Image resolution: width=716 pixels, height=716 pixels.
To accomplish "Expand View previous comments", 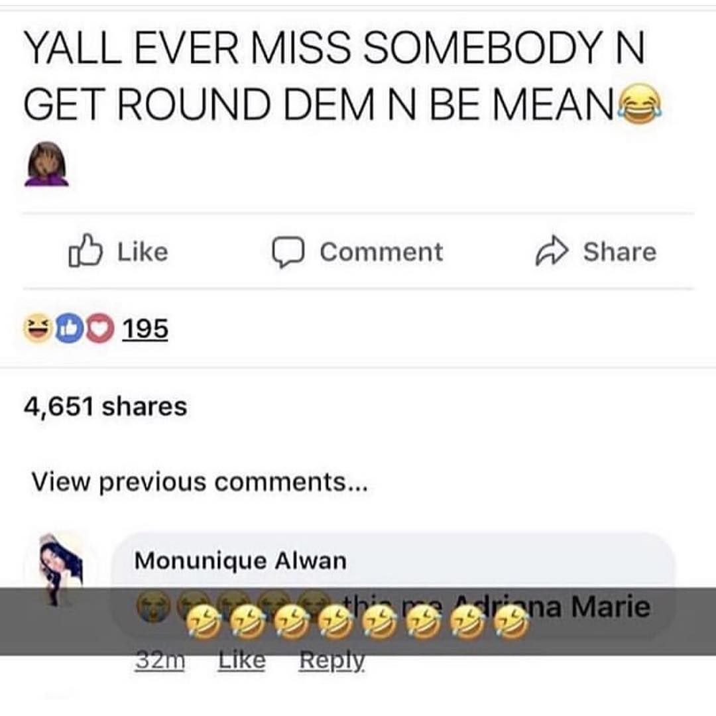I will 199,482.
